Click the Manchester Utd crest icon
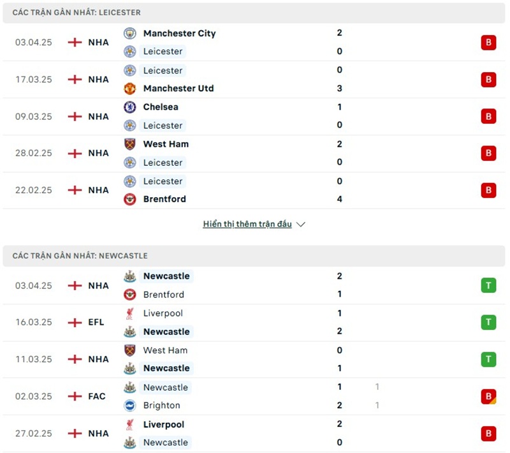The height and width of the screenshot is (453, 510). point(129,88)
